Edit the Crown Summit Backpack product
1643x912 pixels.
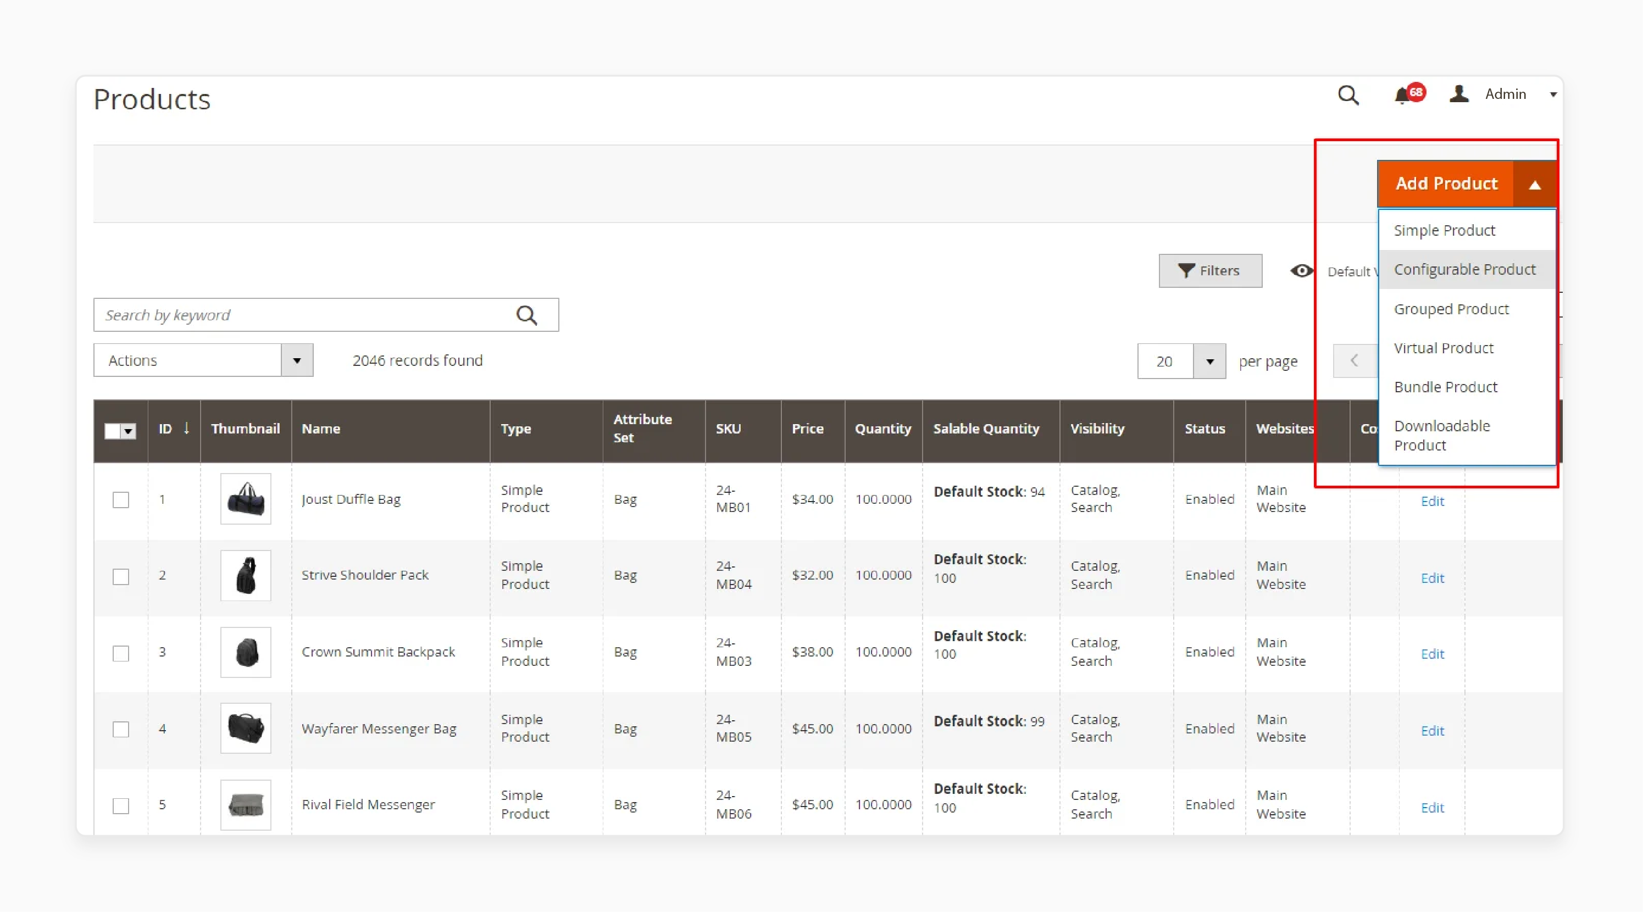pos(1432,654)
